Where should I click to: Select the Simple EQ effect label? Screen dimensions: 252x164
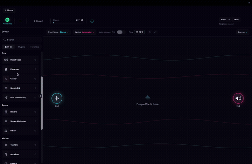(x=15, y=88)
